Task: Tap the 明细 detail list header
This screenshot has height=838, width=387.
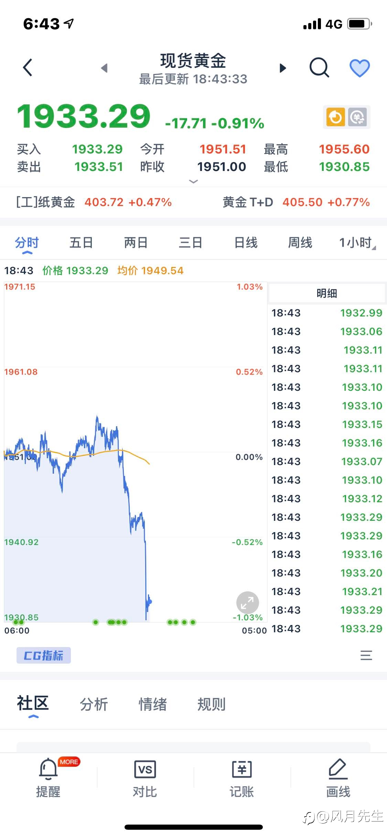Action: [326, 293]
